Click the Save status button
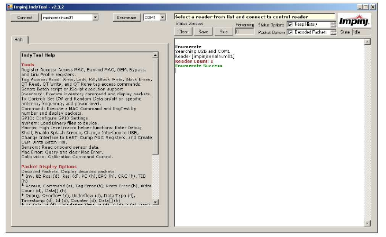This screenshot has height=237, width=386. coord(203,32)
